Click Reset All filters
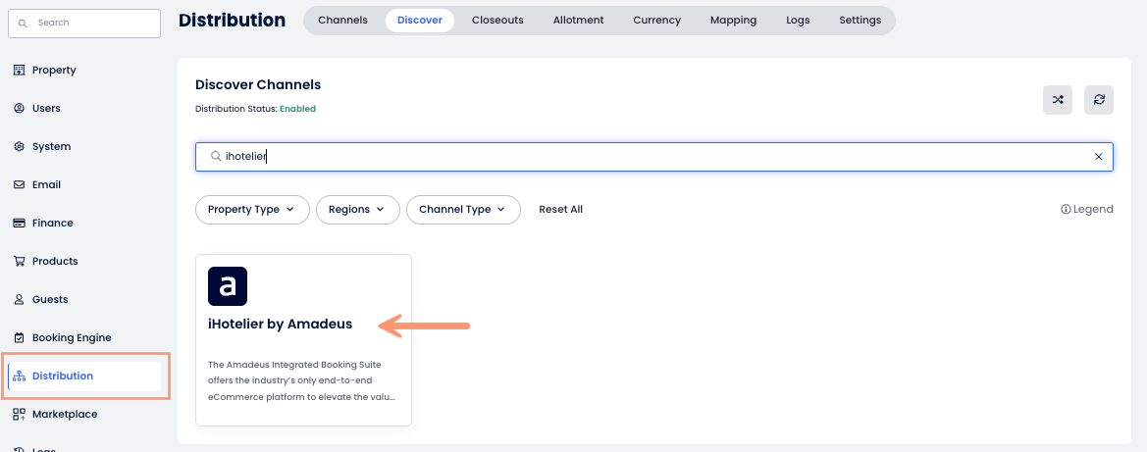 point(560,210)
